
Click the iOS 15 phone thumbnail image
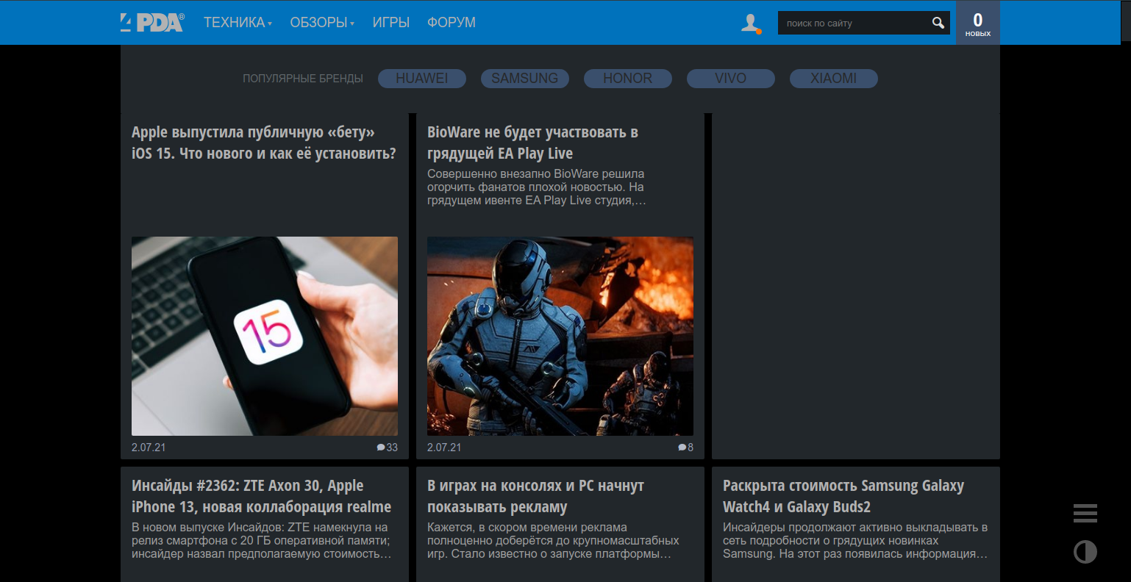[x=265, y=336]
